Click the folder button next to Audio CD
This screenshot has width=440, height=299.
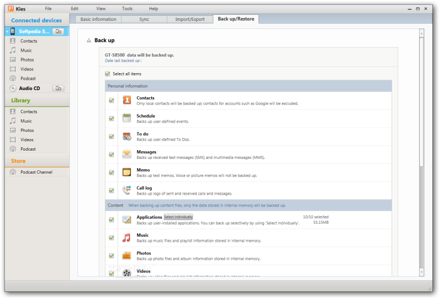coord(58,88)
